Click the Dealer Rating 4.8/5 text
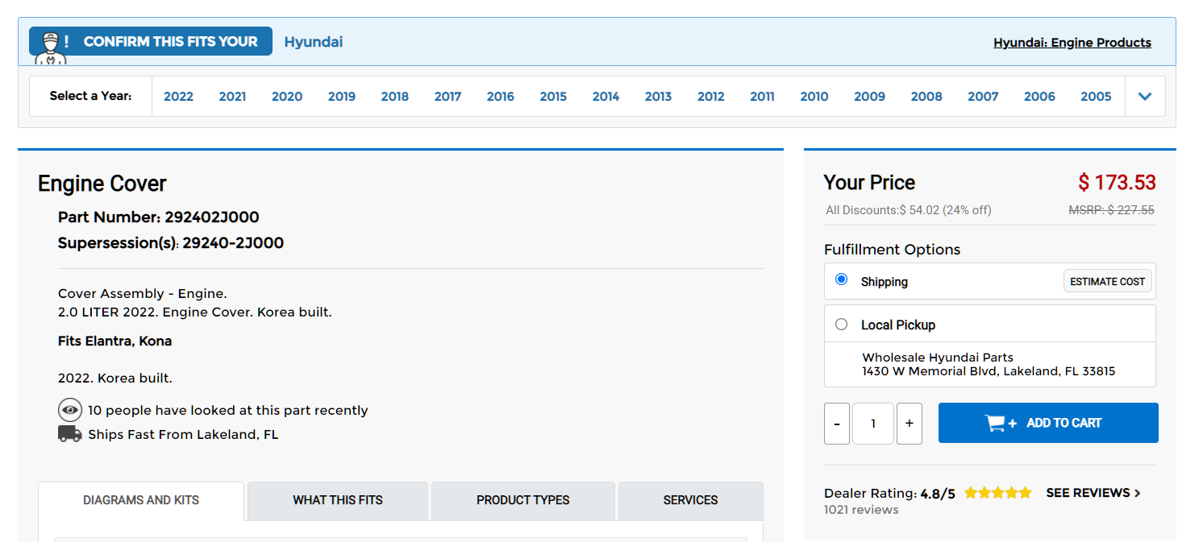 889,494
